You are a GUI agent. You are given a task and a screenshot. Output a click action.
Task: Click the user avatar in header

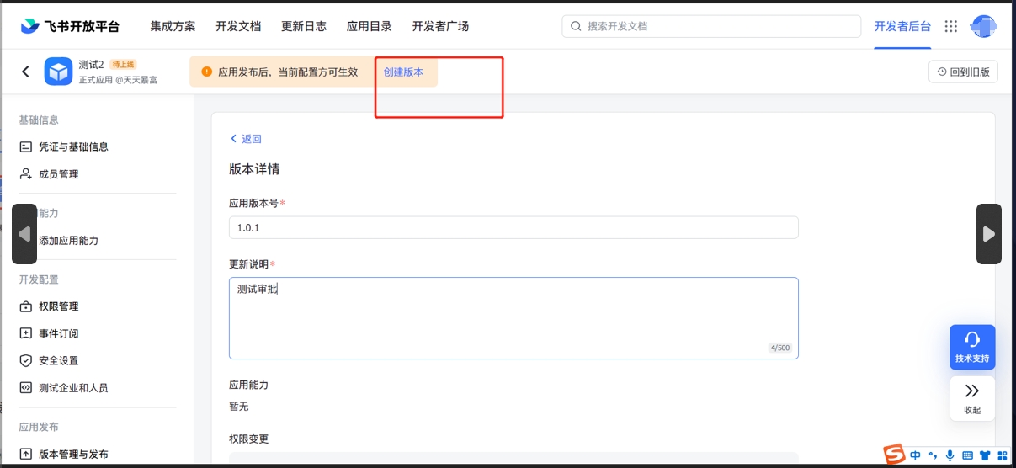click(982, 26)
